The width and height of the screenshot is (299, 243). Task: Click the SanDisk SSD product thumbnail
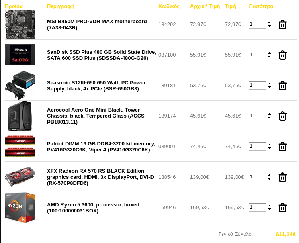click(x=20, y=55)
